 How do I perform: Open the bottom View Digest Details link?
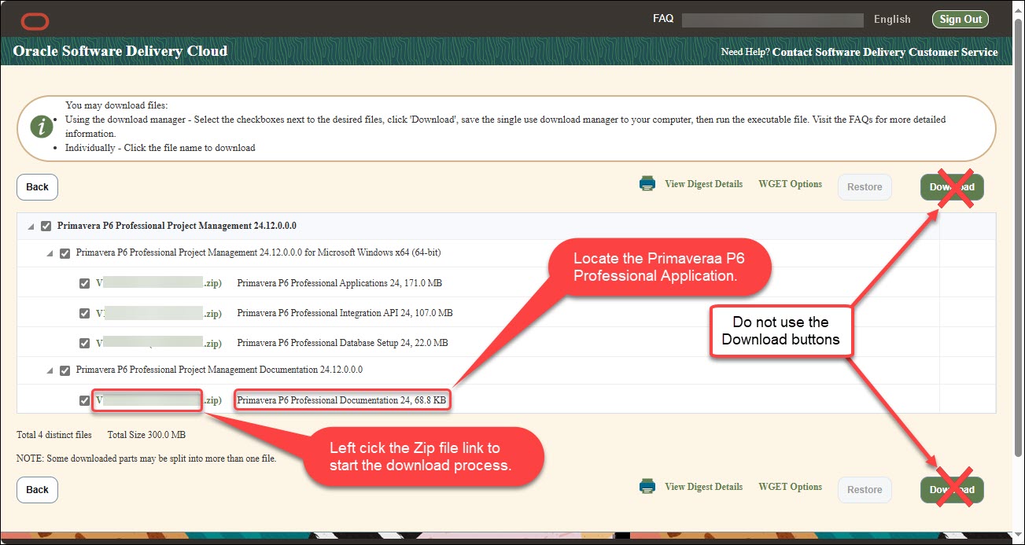(x=703, y=487)
